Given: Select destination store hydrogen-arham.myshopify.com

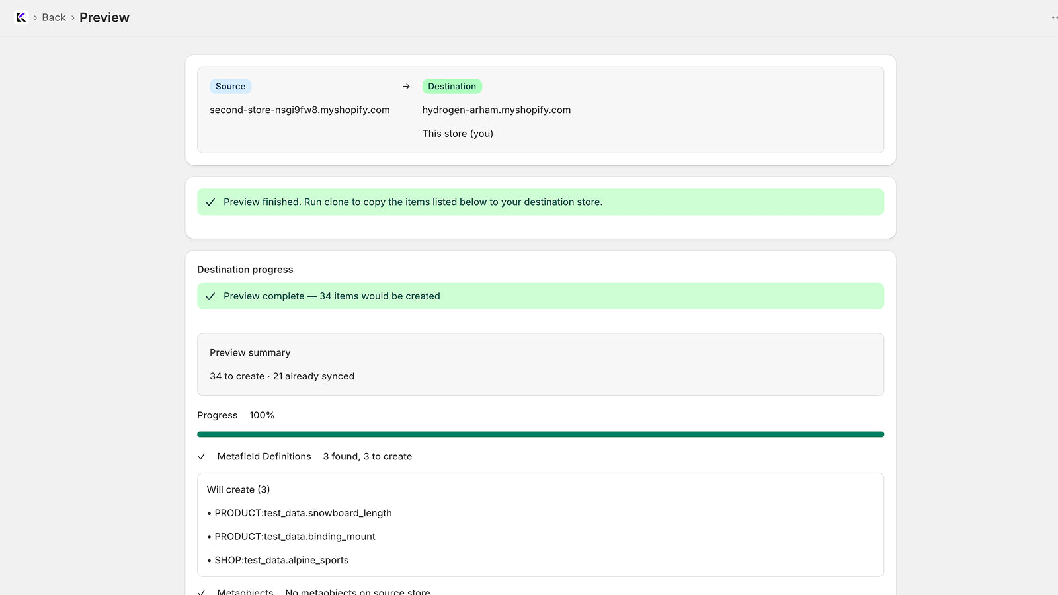Looking at the screenshot, I should tap(497, 110).
